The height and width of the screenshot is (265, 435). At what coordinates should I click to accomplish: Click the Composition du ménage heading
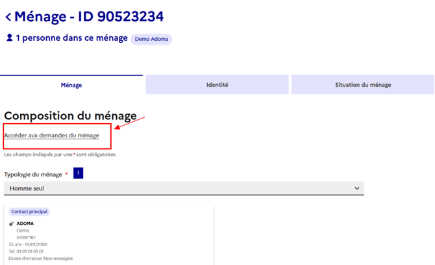[70, 116]
